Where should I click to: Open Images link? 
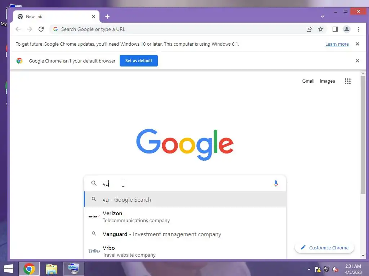tap(327, 81)
